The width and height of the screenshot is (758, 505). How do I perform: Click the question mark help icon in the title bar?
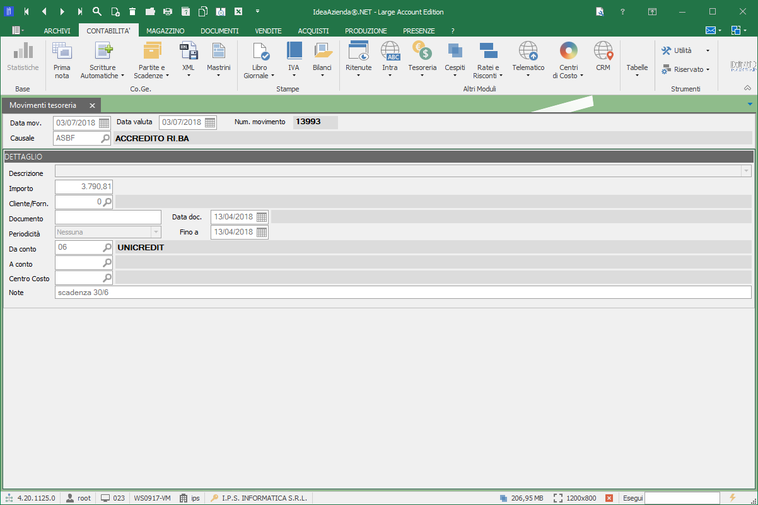tap(622, 11)
